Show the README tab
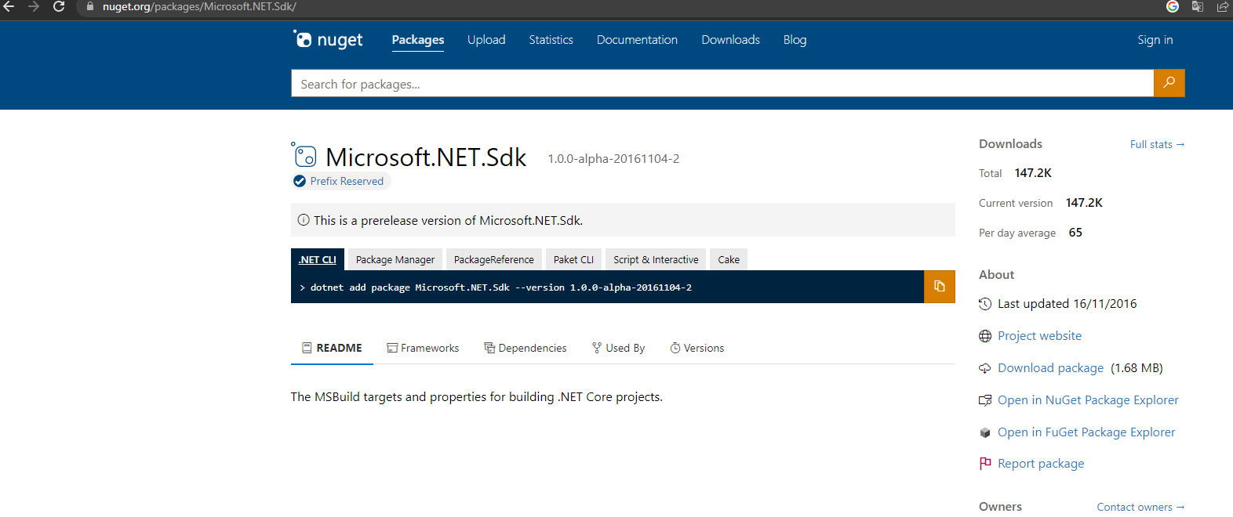 (332, 348)
